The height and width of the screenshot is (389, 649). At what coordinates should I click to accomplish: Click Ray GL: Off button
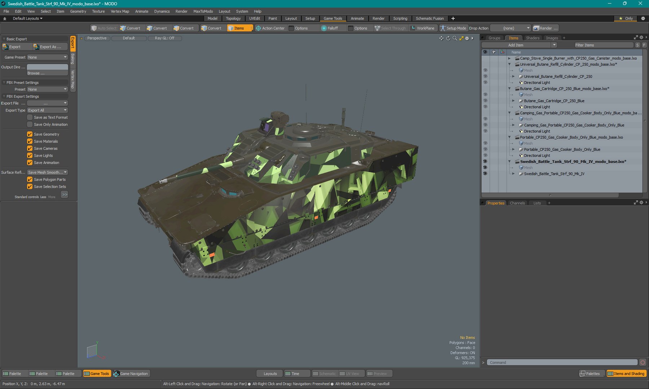pyautogui.click(x=164, y=38)
